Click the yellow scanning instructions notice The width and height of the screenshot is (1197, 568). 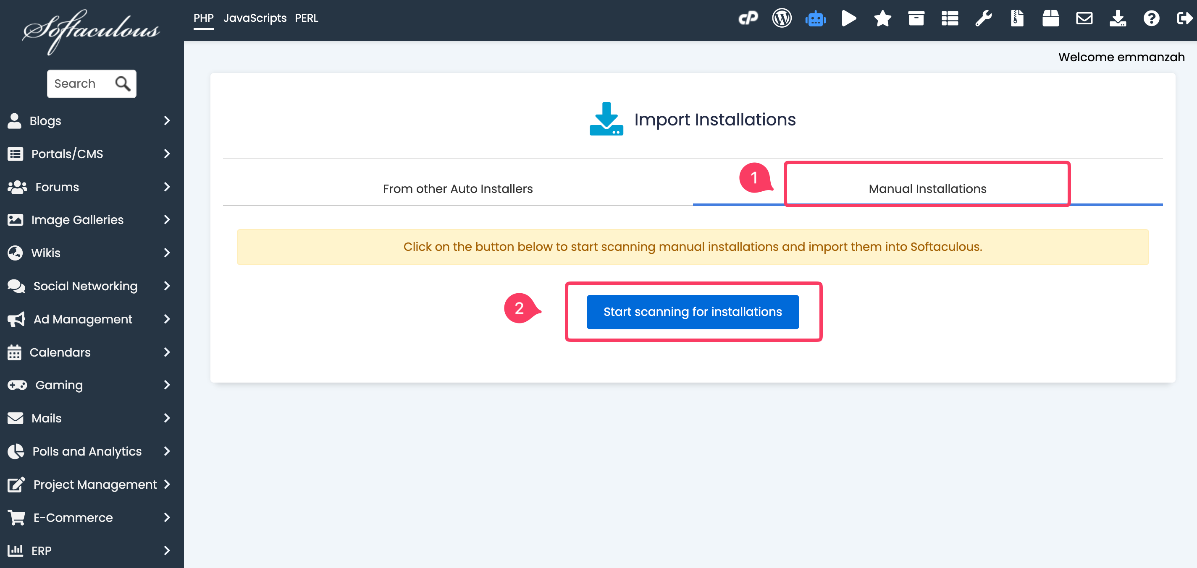[x=692, y=247]
